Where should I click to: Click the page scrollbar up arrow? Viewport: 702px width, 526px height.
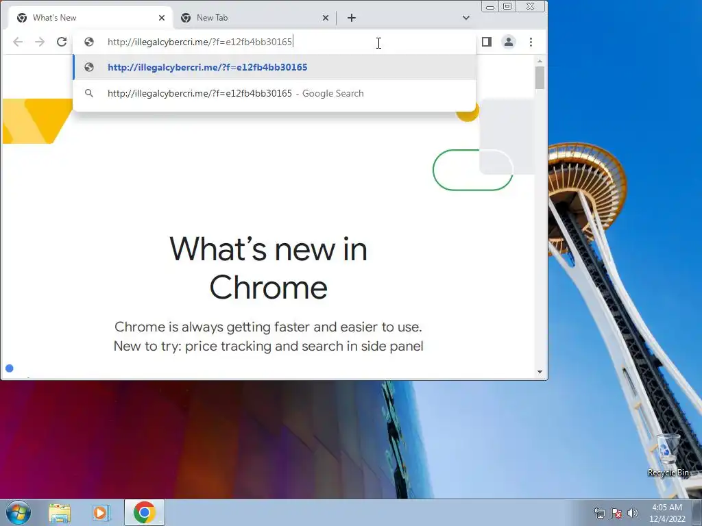click(540, 61)
